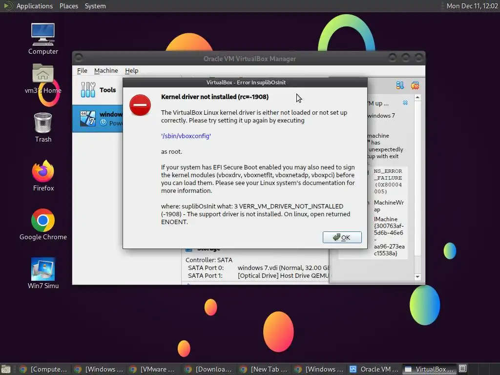The height and width of the screenshot is (375, 500).
Task: Click the '/sbin/vboxconfig' link in the error dialog
Action: [186, 136]
